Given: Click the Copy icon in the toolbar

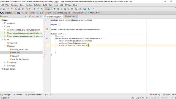Looking at the screenshot, I should pos(19,9).
